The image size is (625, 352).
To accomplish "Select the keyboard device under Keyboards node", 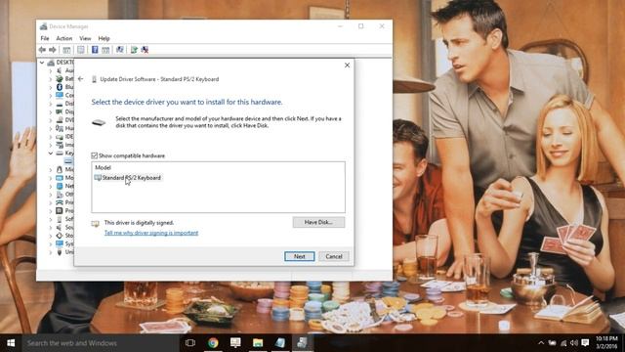I will coord(68,161).
